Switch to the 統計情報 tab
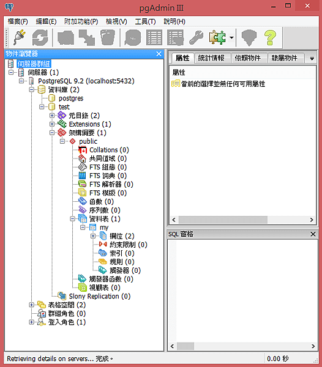Viewport: 322px width, 367px height. [x=211, y=58]
